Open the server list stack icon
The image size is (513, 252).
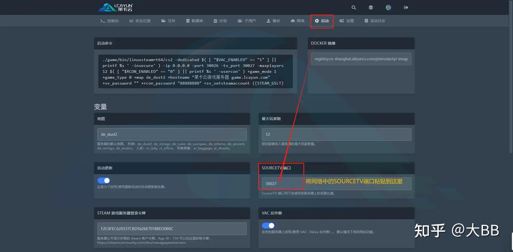[371, 7]
